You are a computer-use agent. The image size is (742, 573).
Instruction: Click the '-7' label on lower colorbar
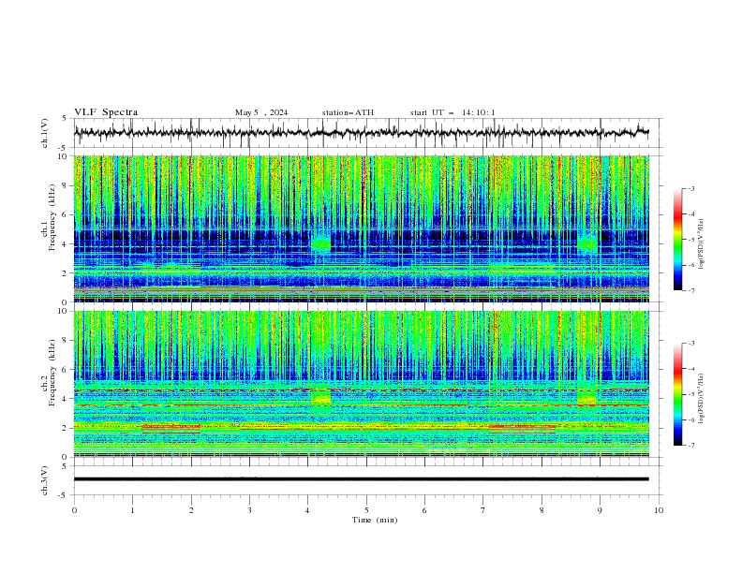690,446
